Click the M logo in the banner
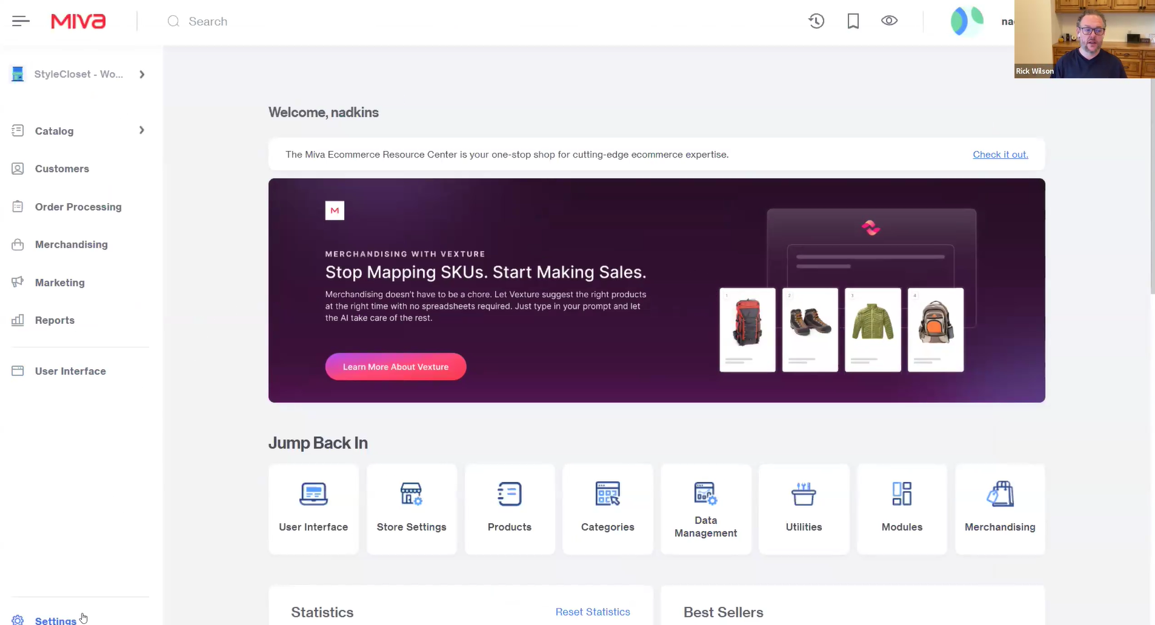The width and height of the screenshot is (1155, 625). coord(335,210)
